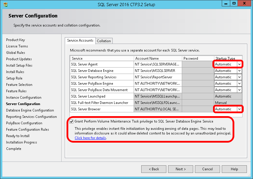Screen dimensions: 253x179
Task: Click Reporting Services Configuration step in sidebar
Action: coord(32,117)
